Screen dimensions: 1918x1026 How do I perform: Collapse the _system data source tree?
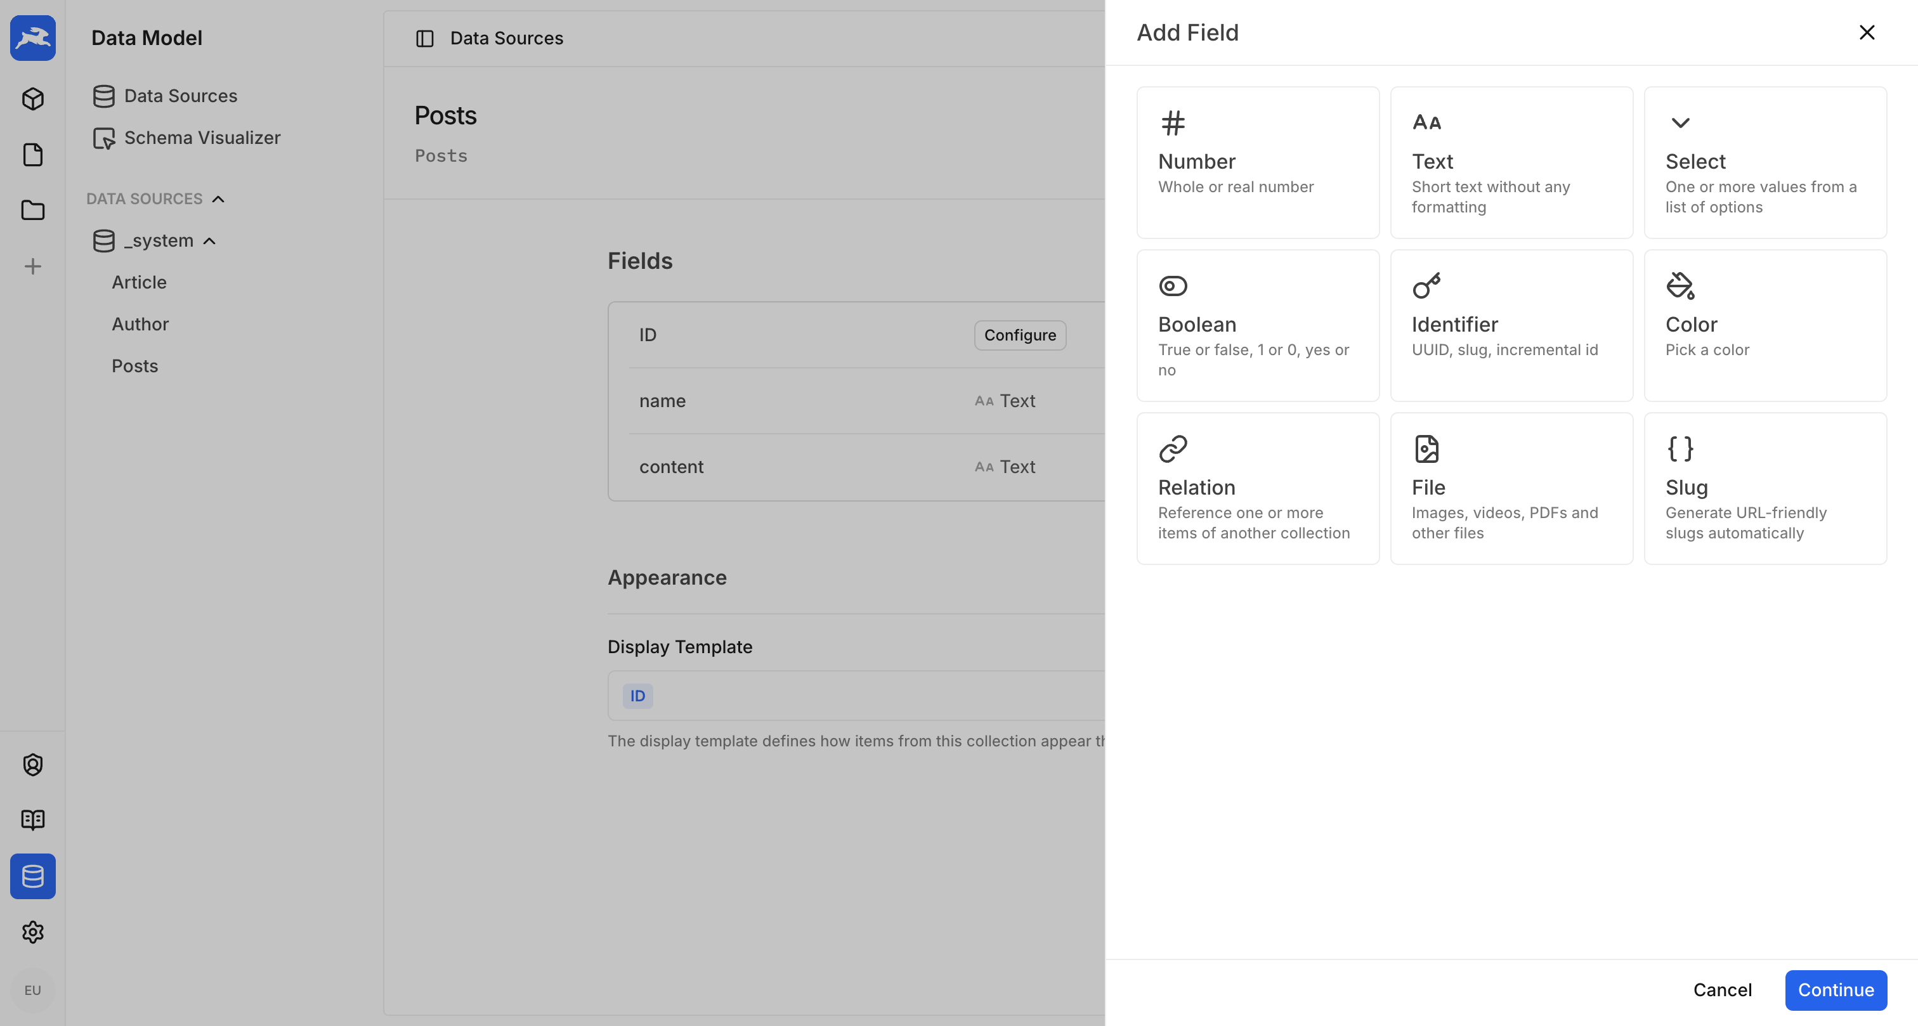pyautogui.click(x=209, y=240)
